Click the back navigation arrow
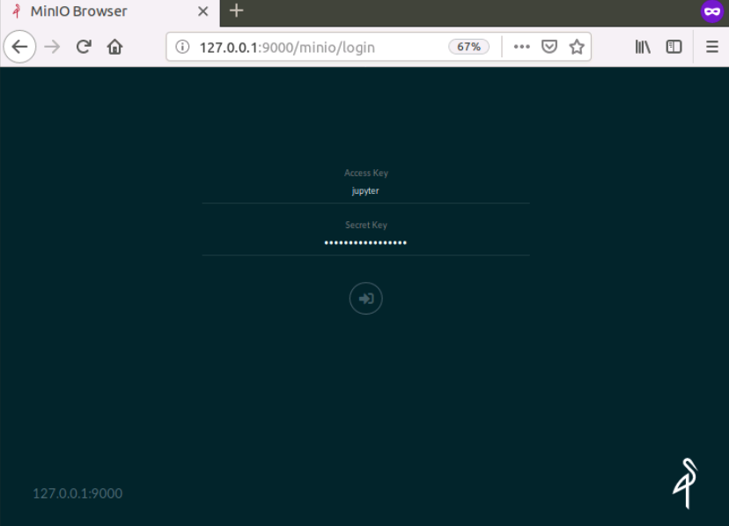 (19, 47)
